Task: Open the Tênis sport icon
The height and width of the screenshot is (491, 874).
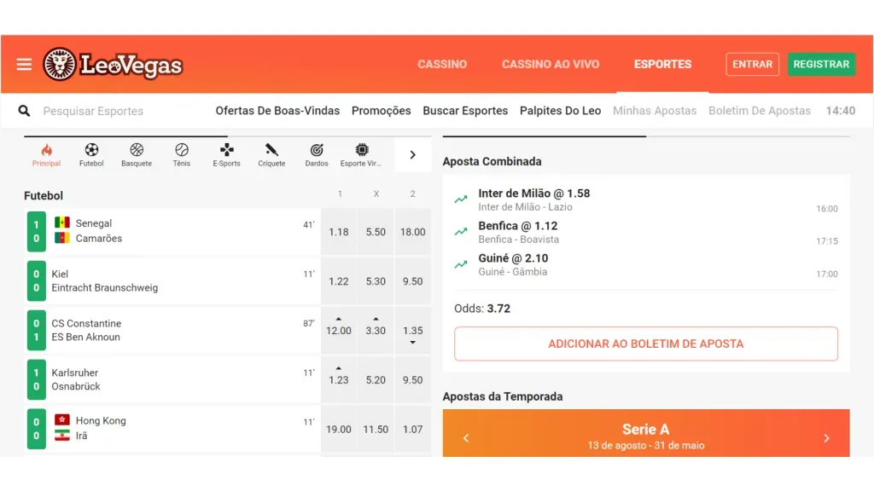Action: pyautogui.click(x=181, y=153)
